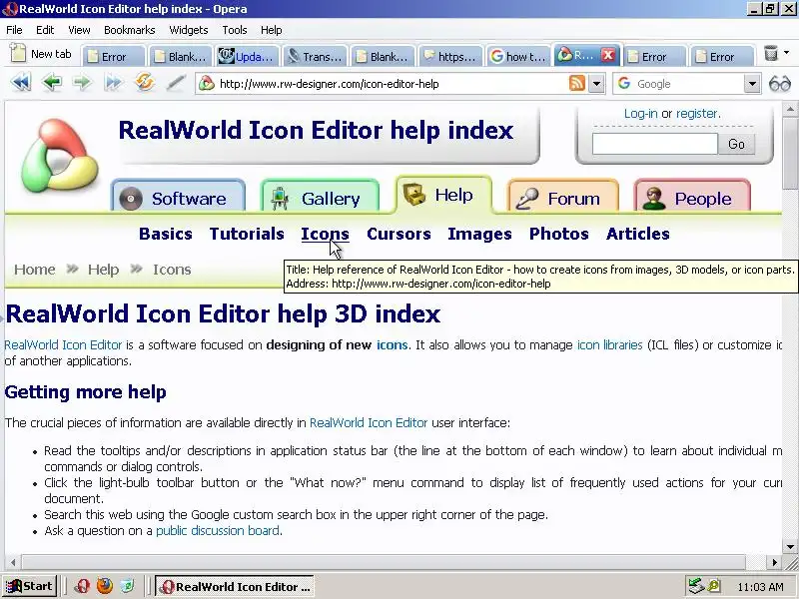Click the RealWorld Icon Editor taskbar button

[235, 586]
